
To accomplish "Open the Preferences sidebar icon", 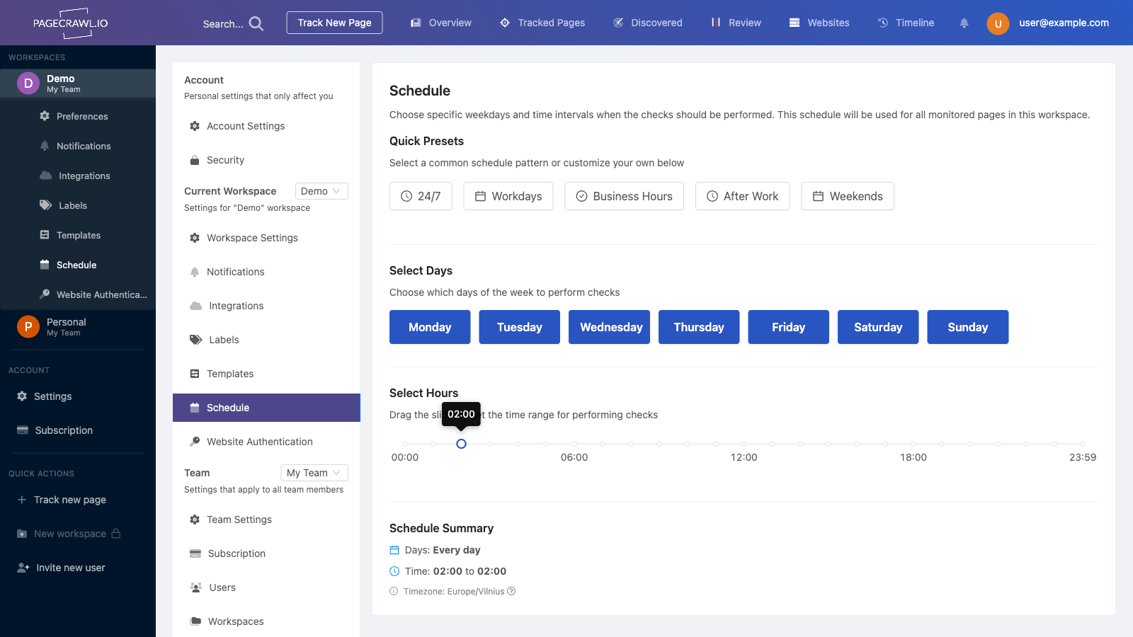I will click(44, 116).
